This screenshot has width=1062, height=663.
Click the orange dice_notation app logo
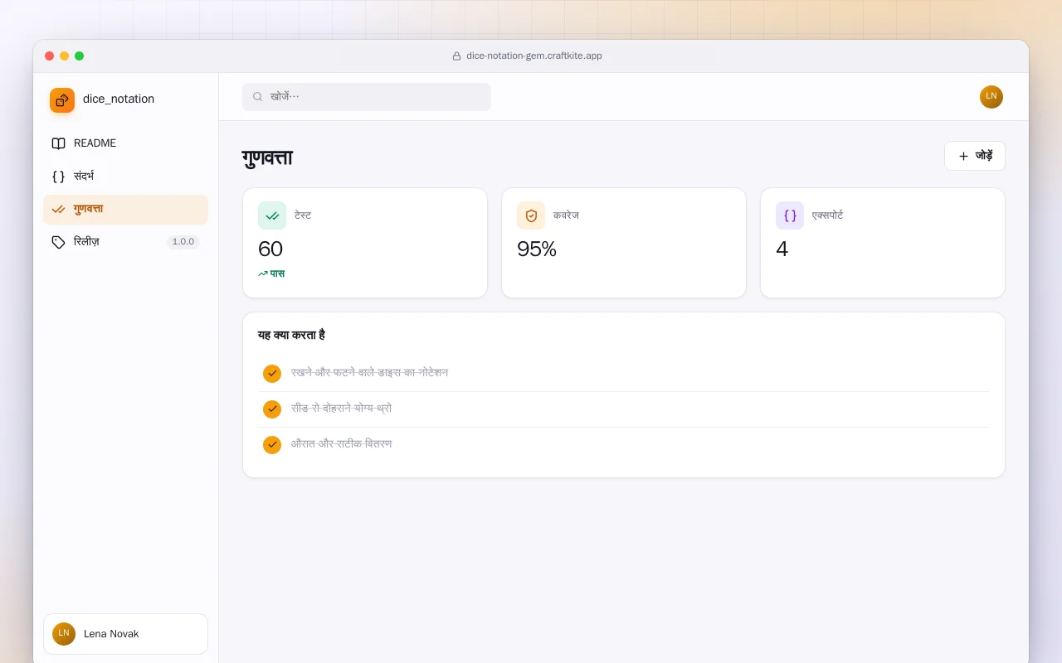(62, 100)
